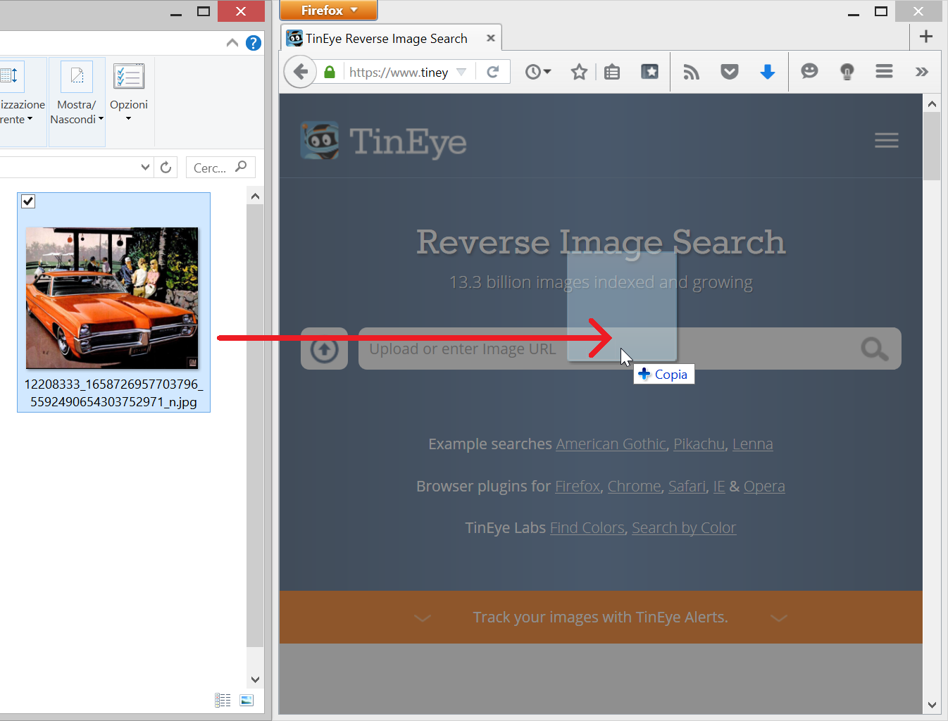Click browser page scrollbar down arrow
Screen dimensions: 948x721
click(x=932, y=705)
